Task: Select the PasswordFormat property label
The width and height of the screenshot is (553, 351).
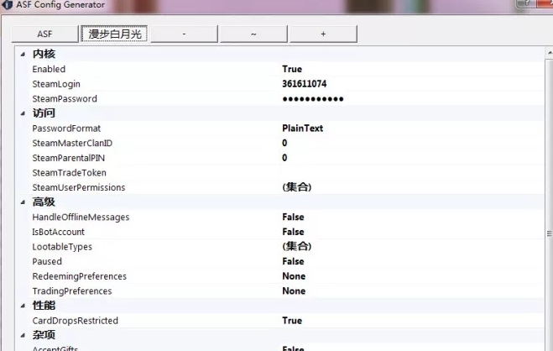Action: pos(66,128)
